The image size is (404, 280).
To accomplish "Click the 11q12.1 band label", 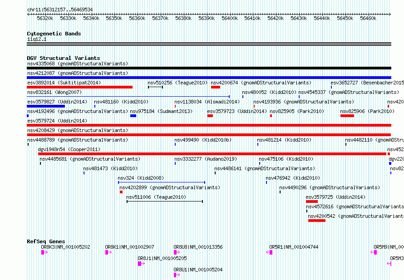I will (37, 39).
